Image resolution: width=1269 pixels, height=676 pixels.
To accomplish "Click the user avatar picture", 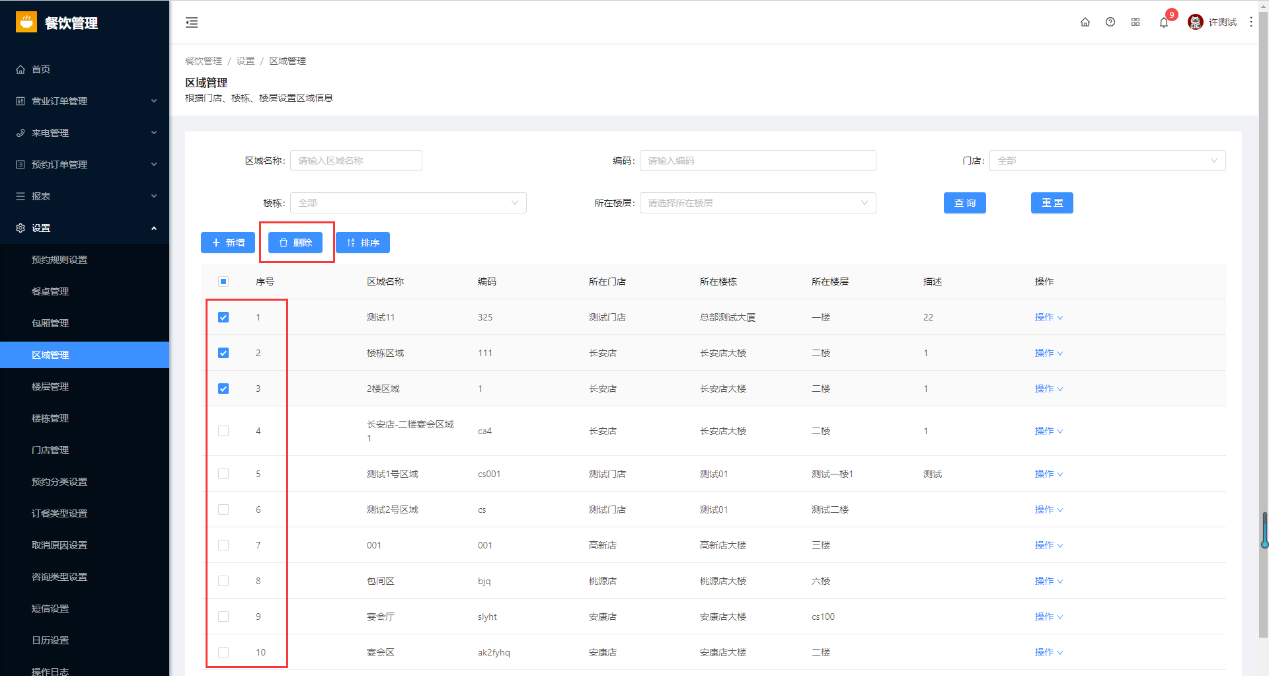I will tap(1196, 22).
